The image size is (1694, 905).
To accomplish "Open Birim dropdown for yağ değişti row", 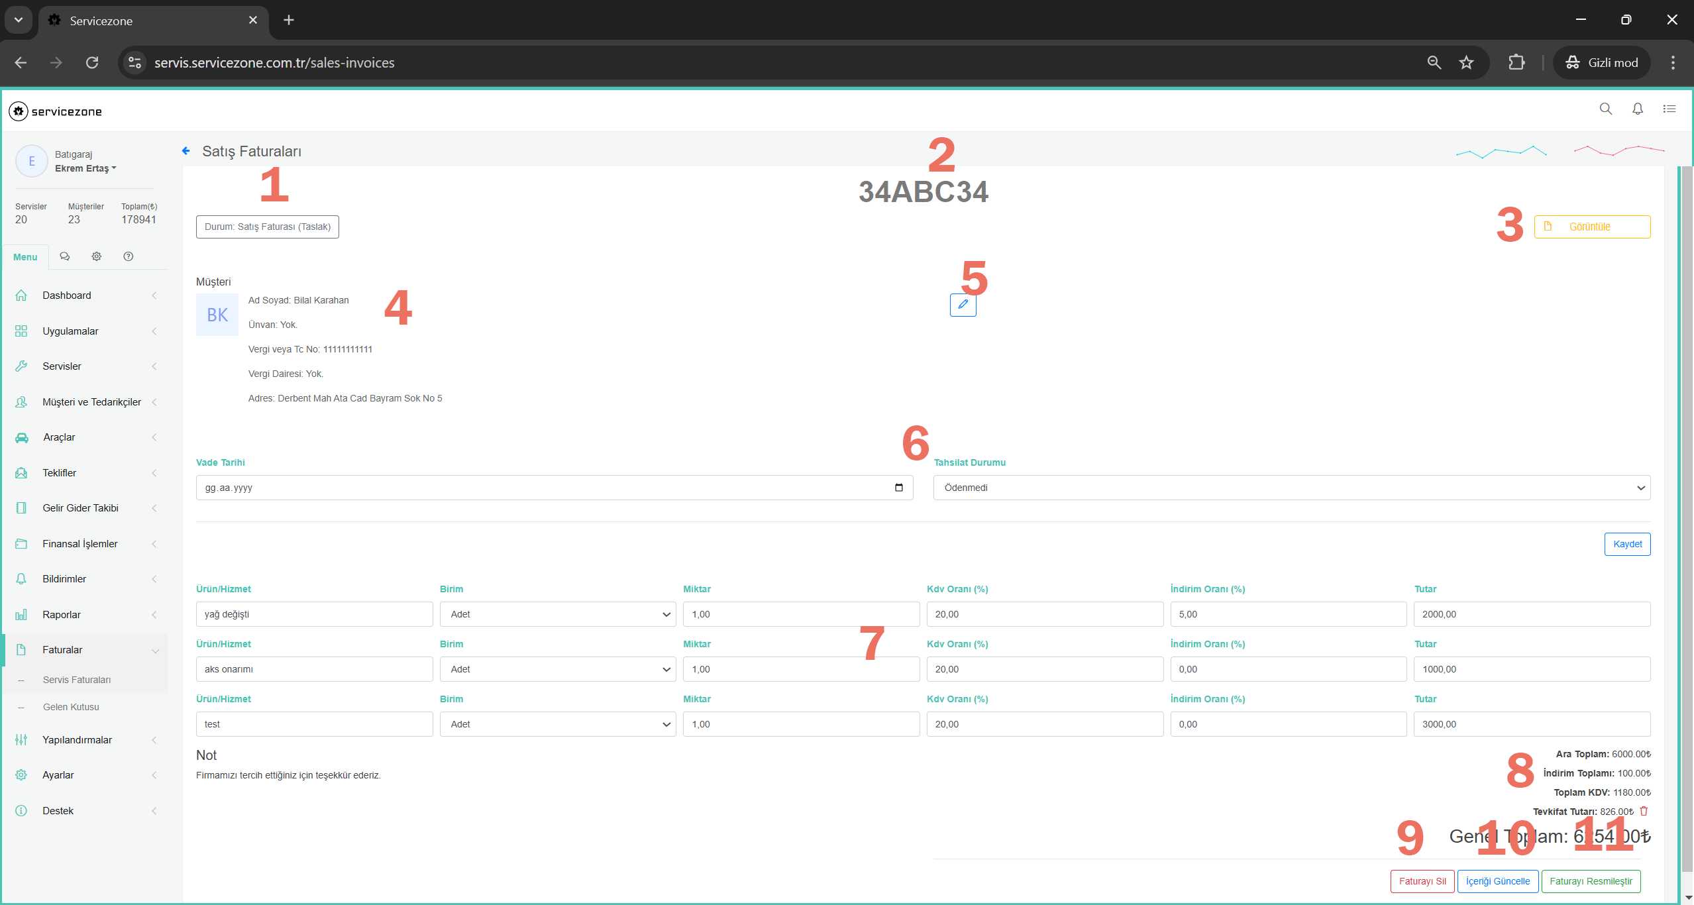I will (x=557, y=614).
